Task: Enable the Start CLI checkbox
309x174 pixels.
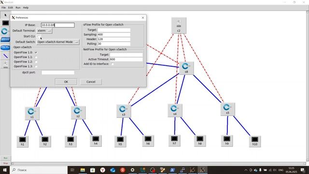Action: click(39, 36)
